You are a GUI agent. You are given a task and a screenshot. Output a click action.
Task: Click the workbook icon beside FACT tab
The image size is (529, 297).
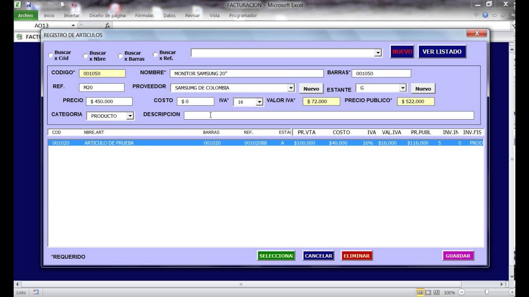pyautogui.click(x=19, y=37)
